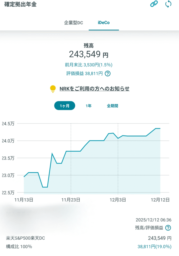Switch chart range to 1年

tap(89, 106)
